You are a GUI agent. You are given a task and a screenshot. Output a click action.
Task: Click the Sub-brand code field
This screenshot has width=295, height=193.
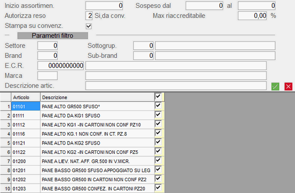click(144, 56)
